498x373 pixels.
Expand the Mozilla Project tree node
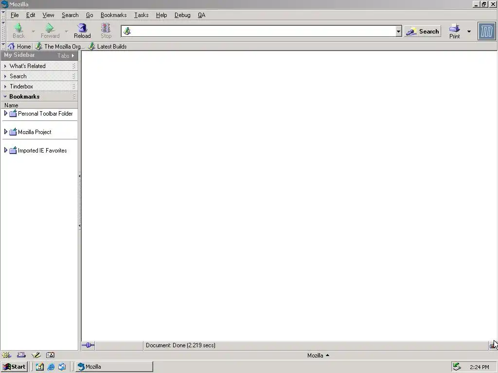click(x=5, y=132)
